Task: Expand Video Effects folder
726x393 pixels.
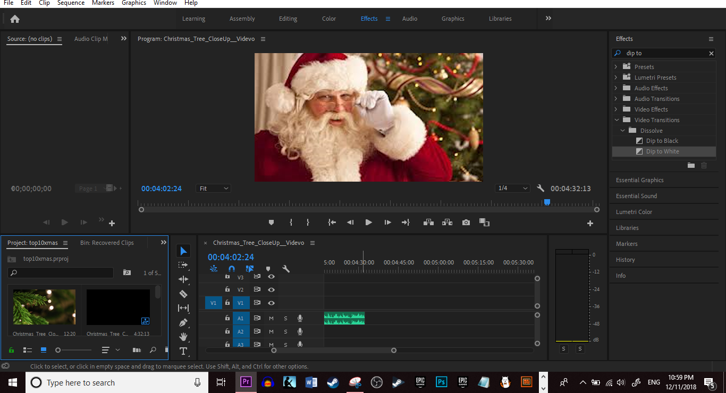Action: click(x=616, y=109)
